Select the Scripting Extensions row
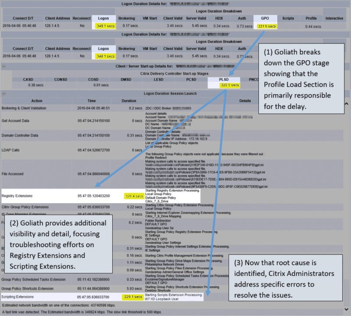Screen dimensions: 351x316 (x=102, y=297)
